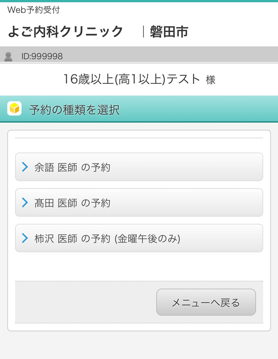Click the ID:999998 text
The image size is (278, 359).
42,56
